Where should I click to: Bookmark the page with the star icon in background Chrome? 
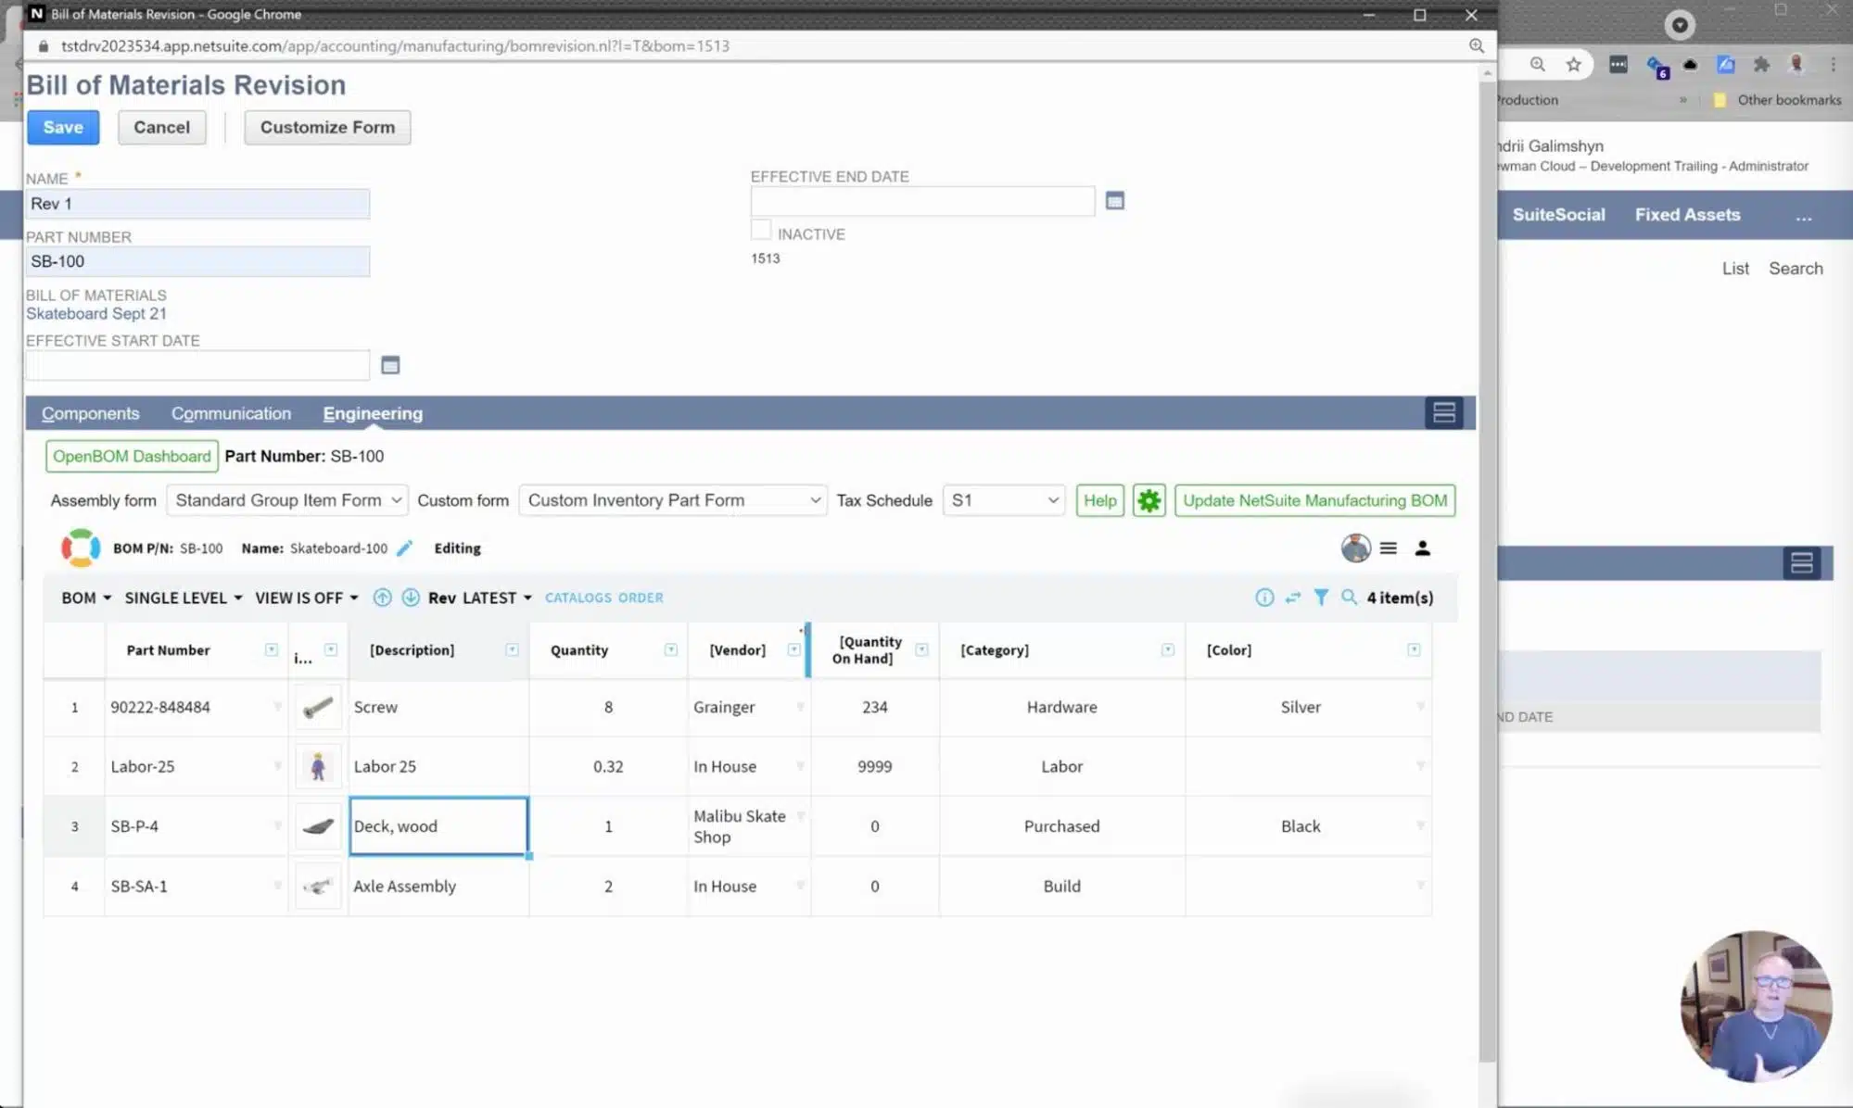[x=1574, y=64]
